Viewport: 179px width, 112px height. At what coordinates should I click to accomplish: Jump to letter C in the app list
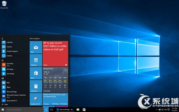2,39
